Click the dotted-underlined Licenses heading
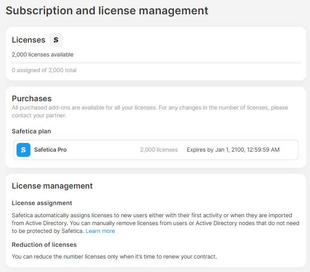The width and height of the screenshot is (310, 272). tap(28, 40)
